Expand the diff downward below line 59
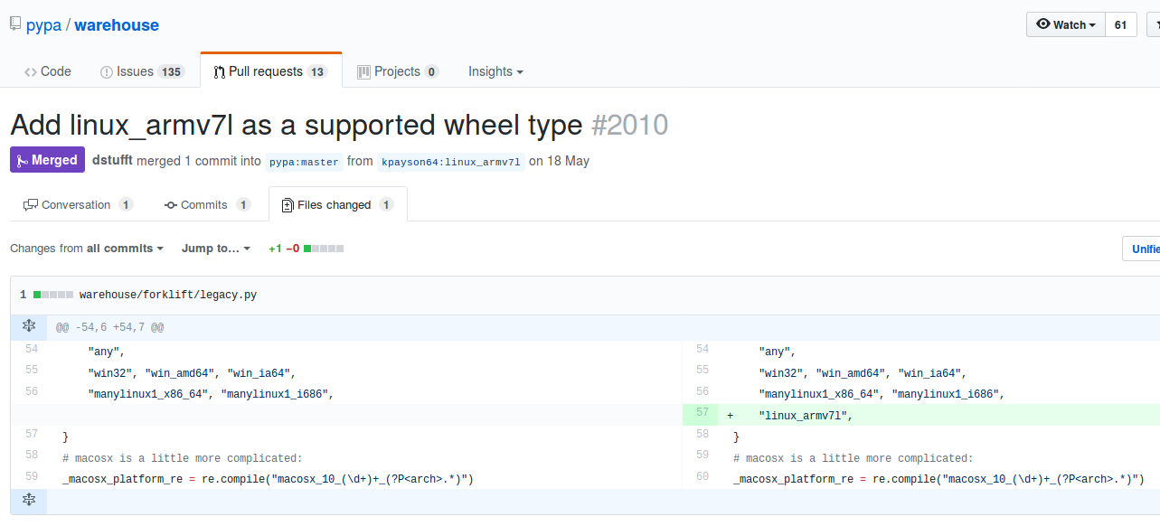The width and height of the screenshot is (1160, 526). pyautogui.click(x=28, y=501)
